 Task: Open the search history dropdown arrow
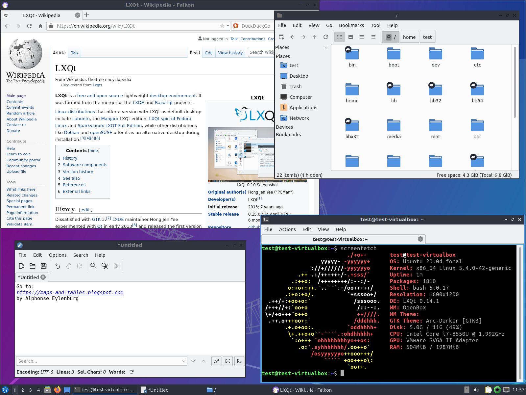[183, 361]
